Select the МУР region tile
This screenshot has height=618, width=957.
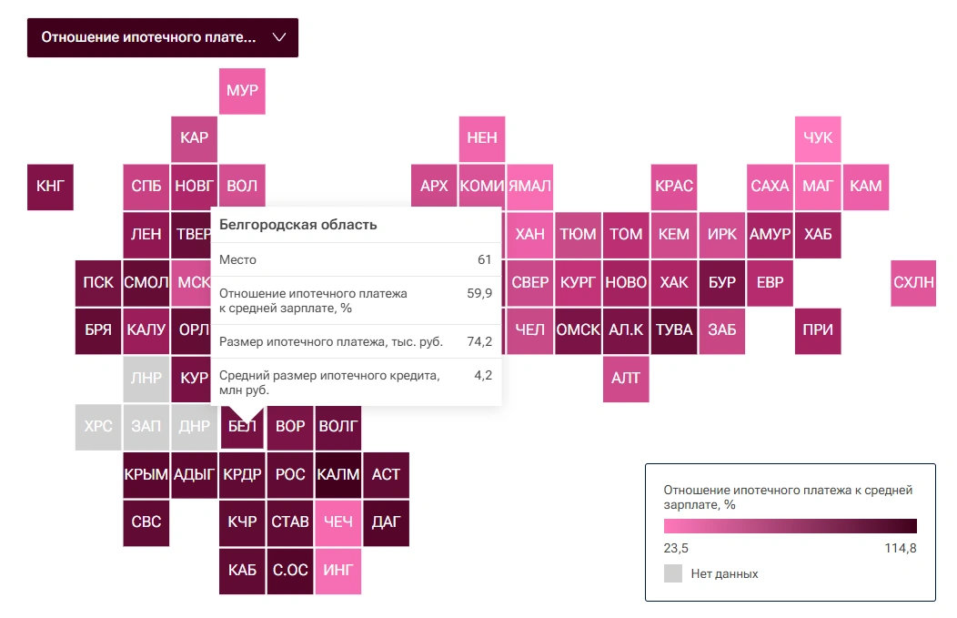[242, 91]
